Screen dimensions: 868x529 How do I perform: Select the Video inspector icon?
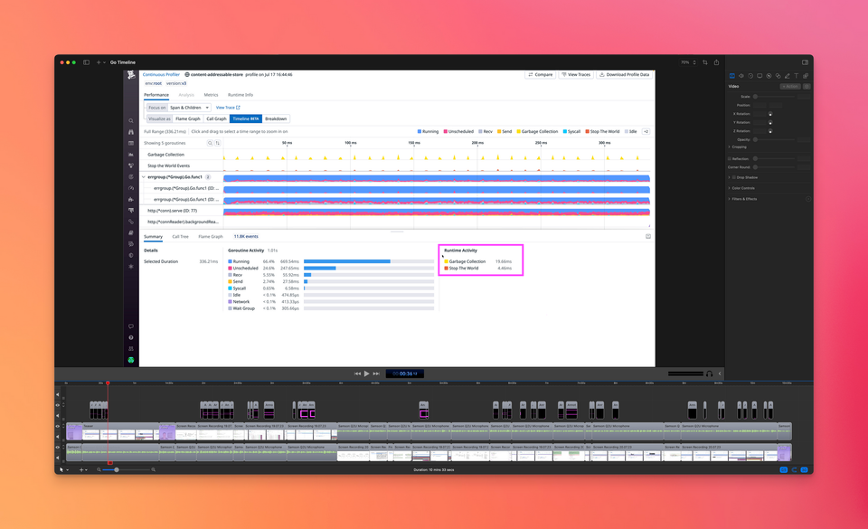732,76
